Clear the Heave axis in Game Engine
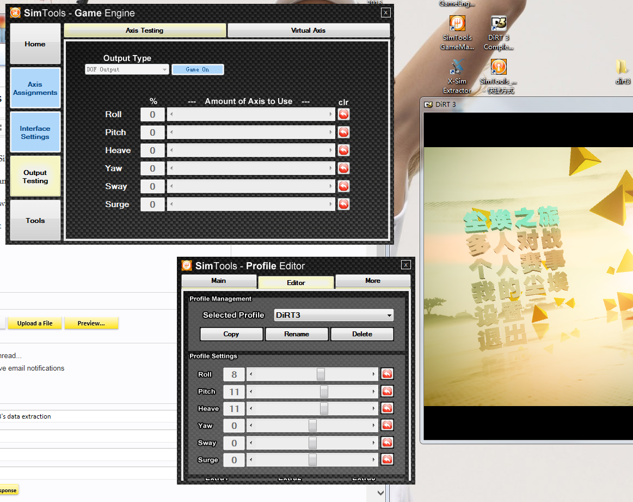Screen dimensions: 633x502 [x=343, y=150]
